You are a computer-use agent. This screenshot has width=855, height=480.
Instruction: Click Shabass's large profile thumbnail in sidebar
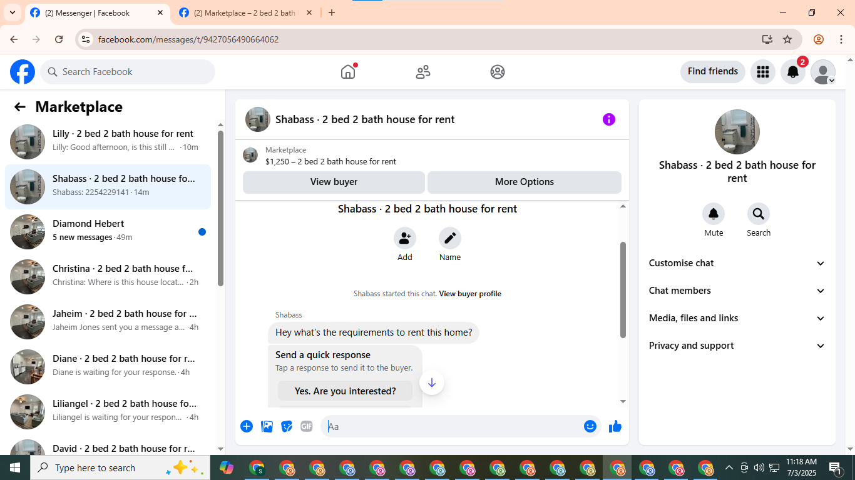(x=737, y=132)
